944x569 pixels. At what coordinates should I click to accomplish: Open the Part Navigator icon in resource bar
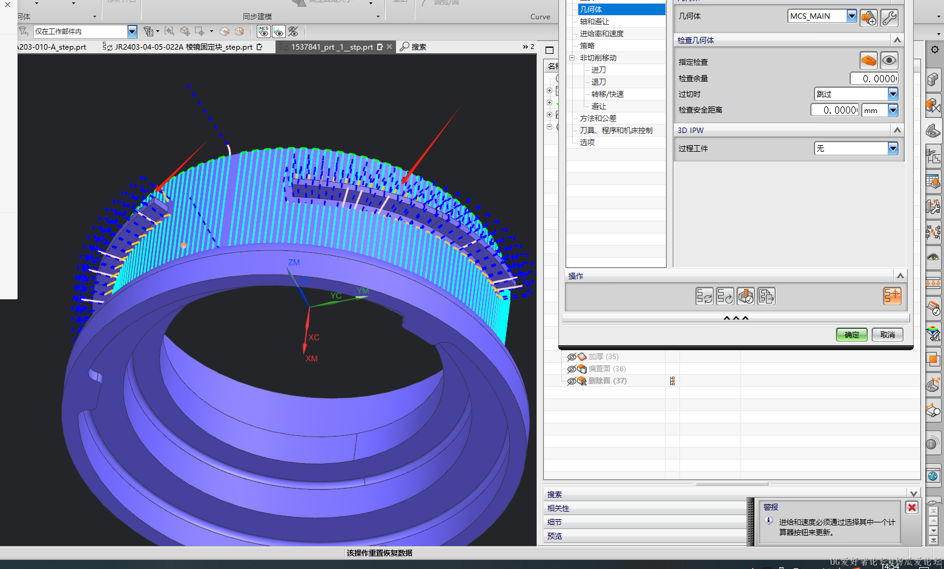[x=933, y=131]
